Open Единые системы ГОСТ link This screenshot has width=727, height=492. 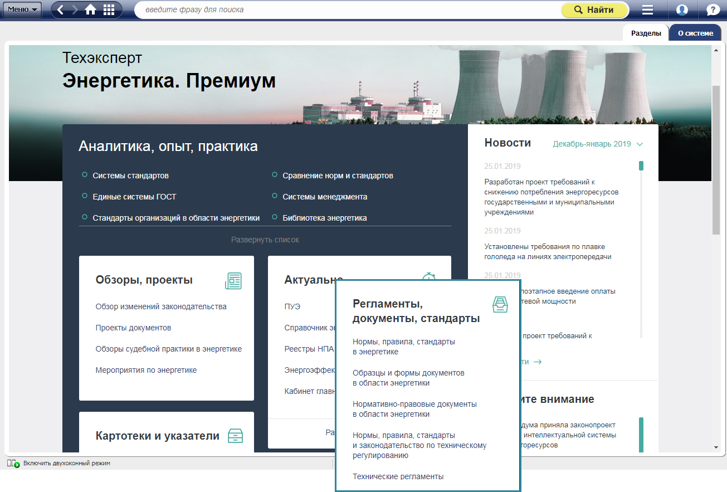(x=134, y=197)
